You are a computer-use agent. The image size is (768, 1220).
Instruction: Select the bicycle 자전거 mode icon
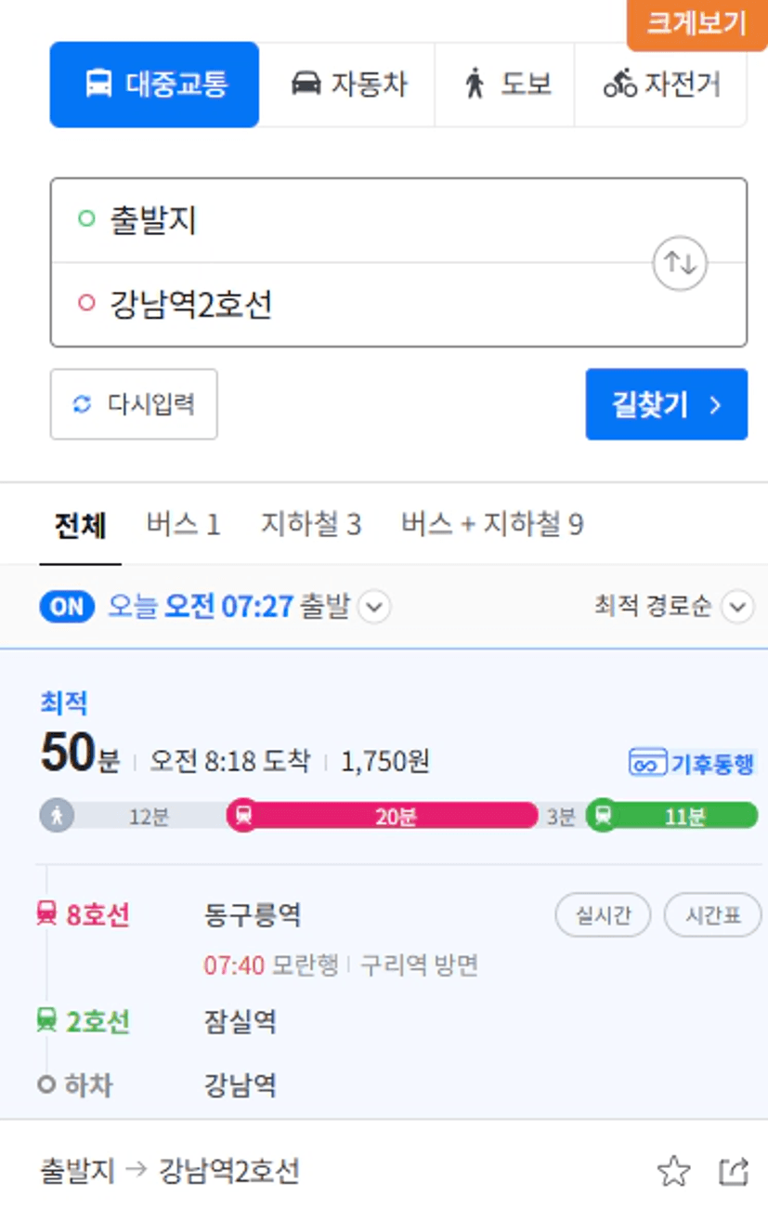pyautogui.click(x=620, y=85)
